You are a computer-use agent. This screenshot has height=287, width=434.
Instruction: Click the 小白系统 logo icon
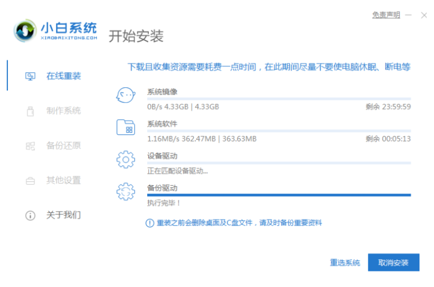tap(25, 31)
